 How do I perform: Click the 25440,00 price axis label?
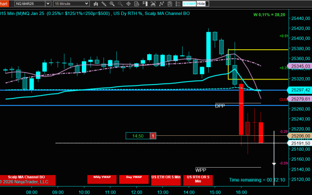301,18
